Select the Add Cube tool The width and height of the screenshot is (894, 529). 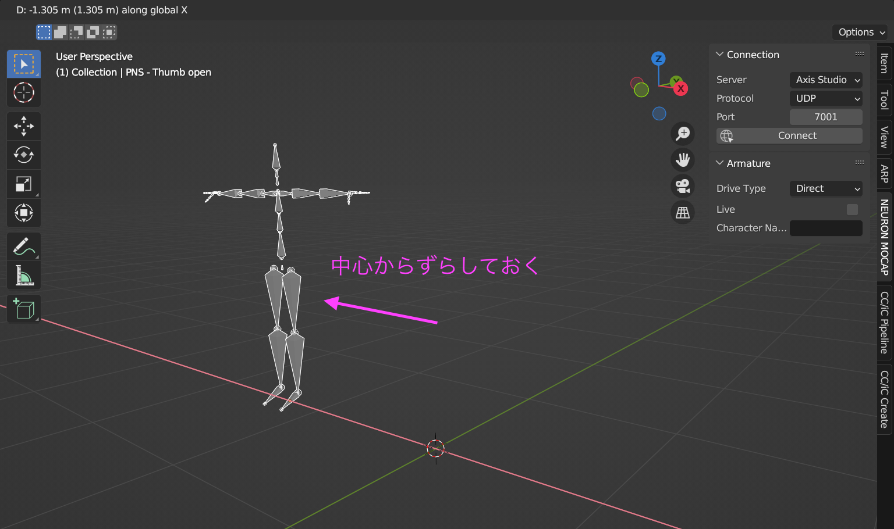click(x=24, y=309)
